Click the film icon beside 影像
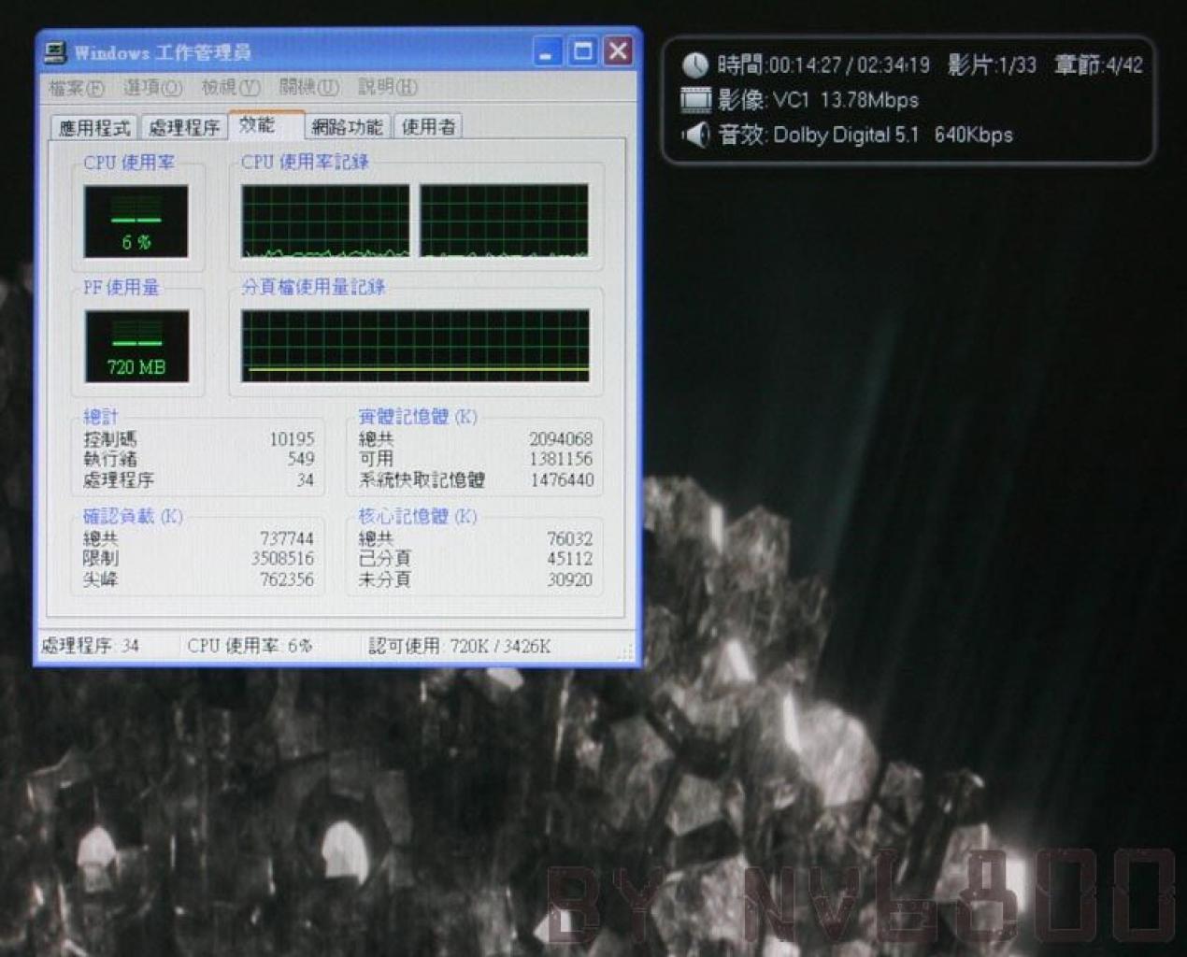1187x957 pixels. point(695,99)
